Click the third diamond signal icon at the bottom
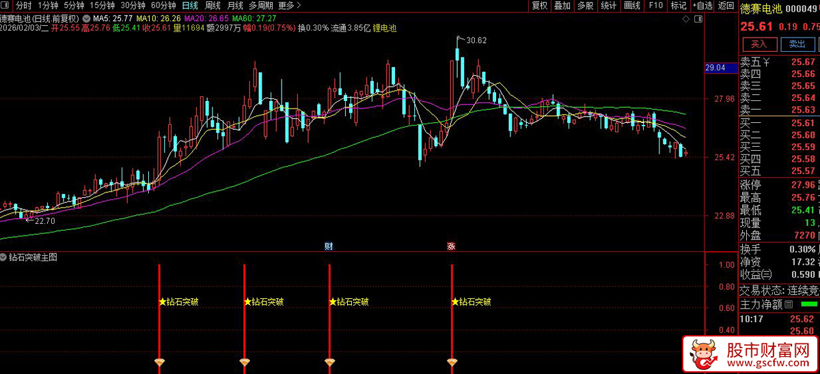The height and width of the screenshot is (374, 820). [329, 361]
